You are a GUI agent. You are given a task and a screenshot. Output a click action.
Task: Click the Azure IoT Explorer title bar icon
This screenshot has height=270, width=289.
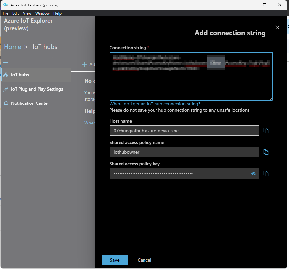coord(6,5)
